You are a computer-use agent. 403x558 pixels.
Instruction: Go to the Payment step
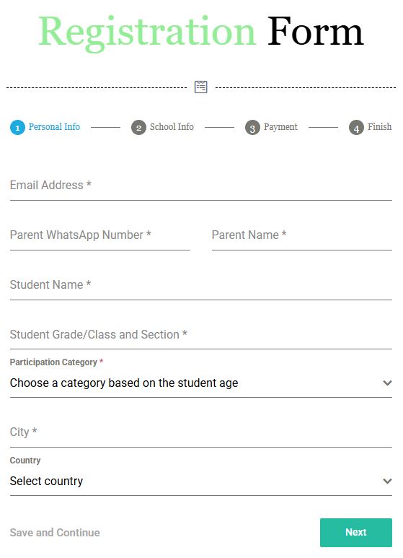(280, 127)
